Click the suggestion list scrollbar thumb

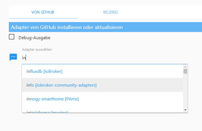point(185,71)
